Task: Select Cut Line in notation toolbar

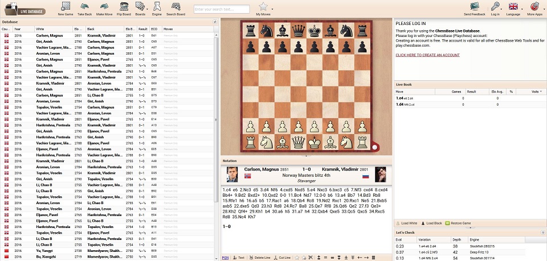Action: click(283, 258)
